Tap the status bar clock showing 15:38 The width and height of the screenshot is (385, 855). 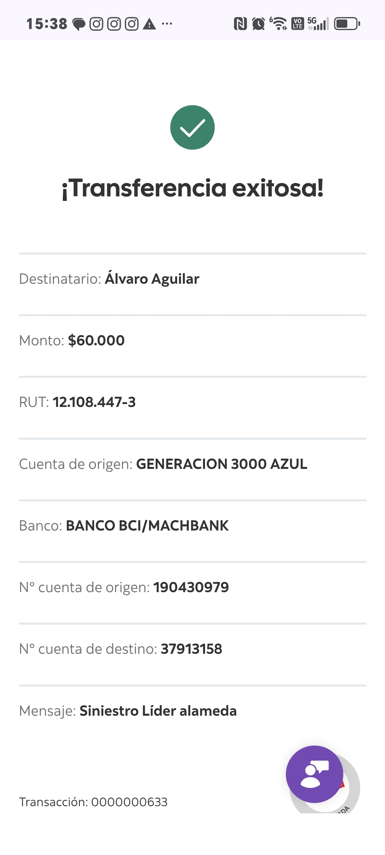(47, 24)
